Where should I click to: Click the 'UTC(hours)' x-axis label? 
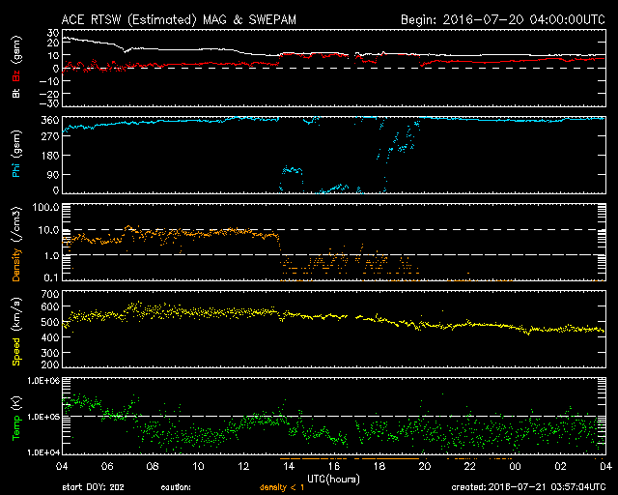tap(333, 480)
